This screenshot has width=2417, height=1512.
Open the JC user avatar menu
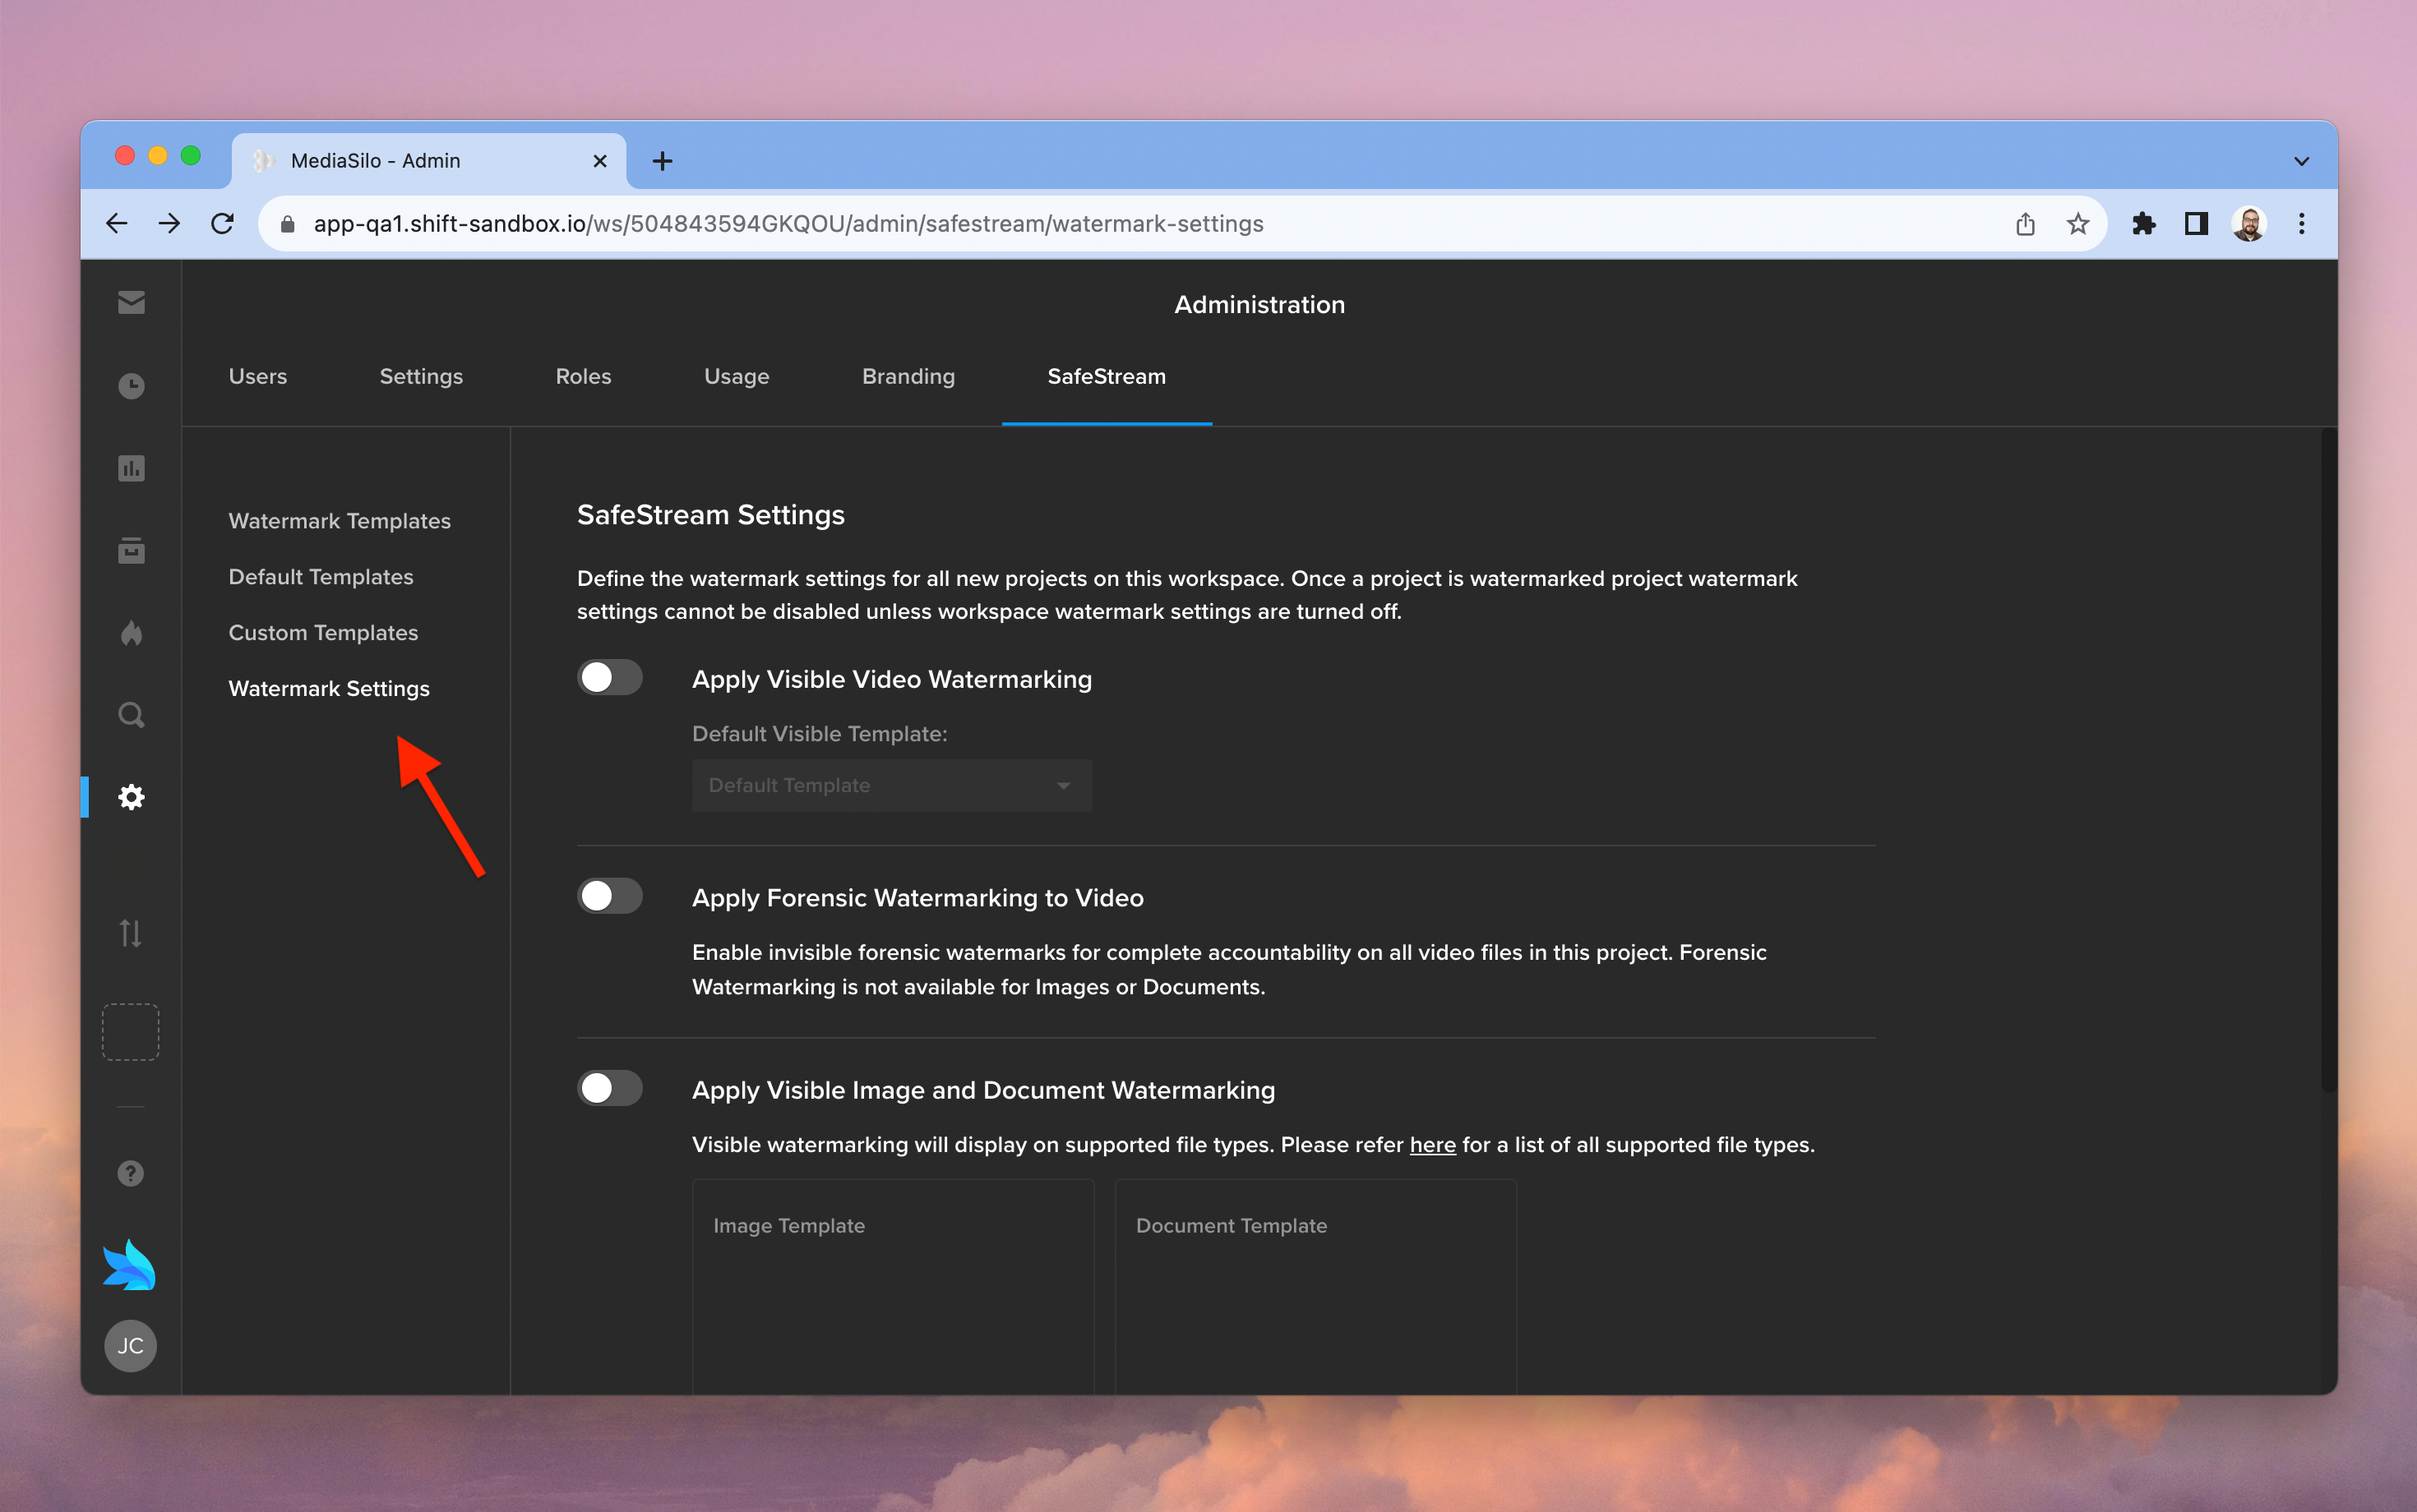click(131, 1346)
